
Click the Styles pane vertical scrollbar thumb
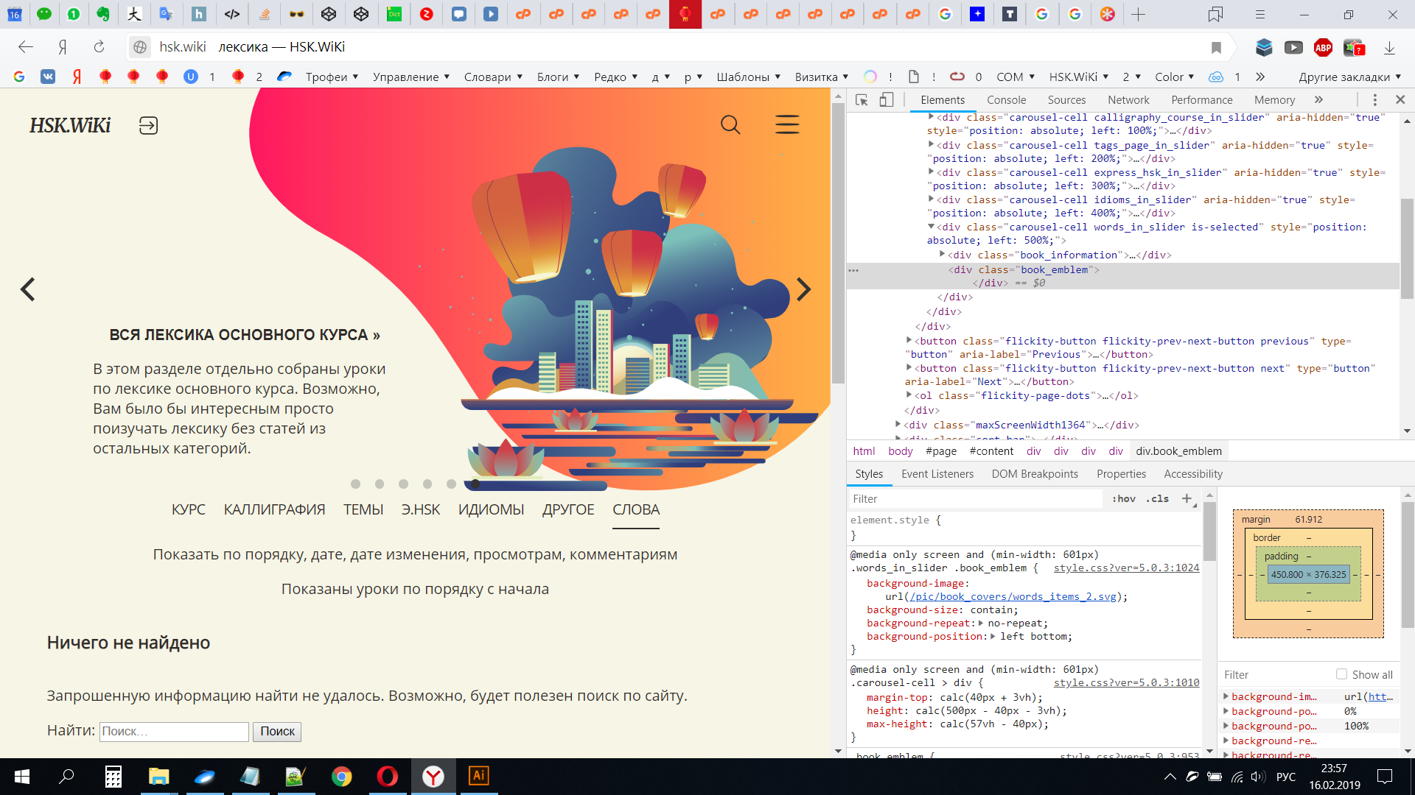pos(1209,531)
